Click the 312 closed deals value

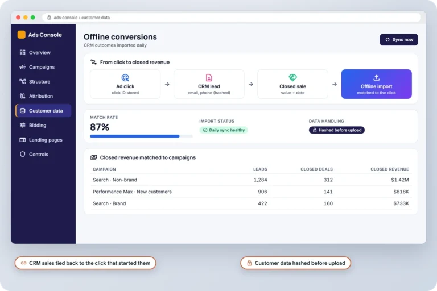[328, 180]
